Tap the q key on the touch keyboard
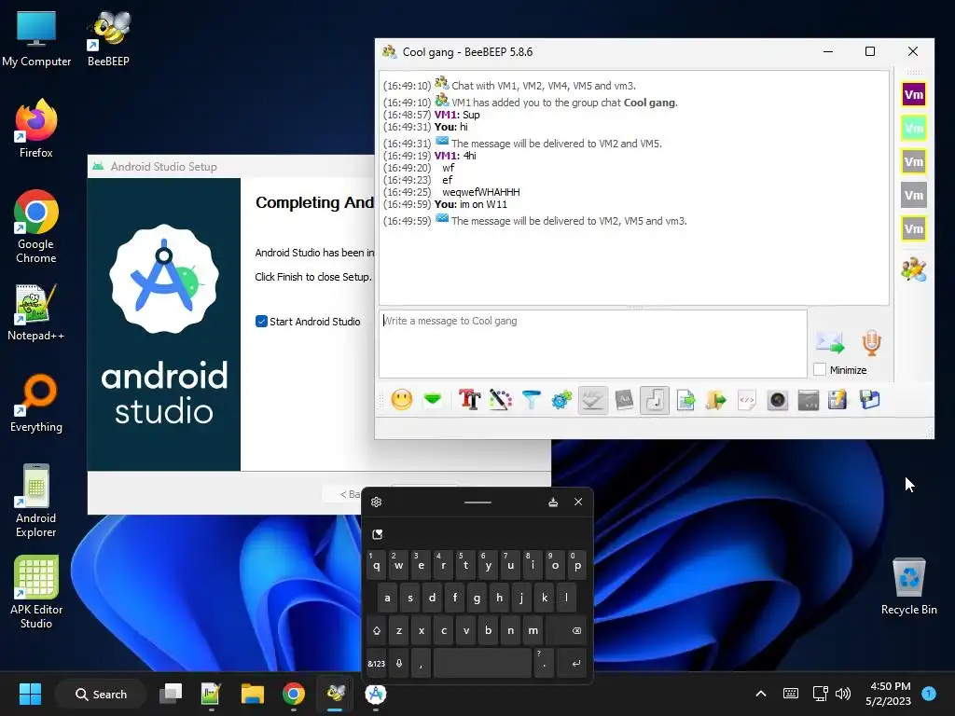This screenshot has height=716, width=955. [377, 566]
